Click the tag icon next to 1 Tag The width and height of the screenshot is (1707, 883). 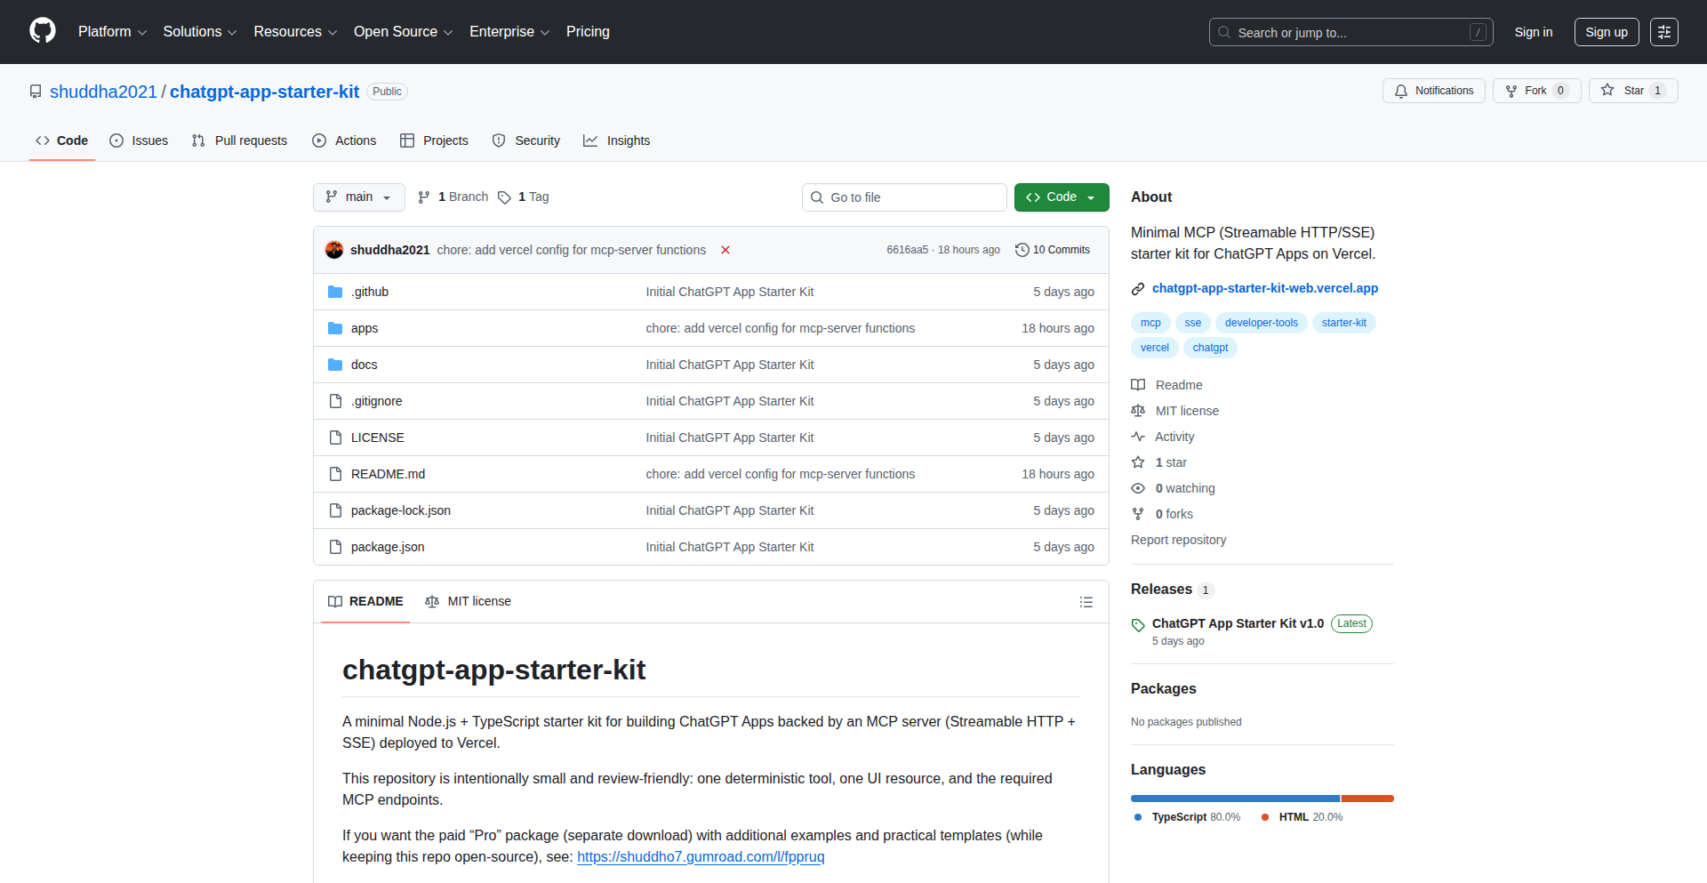pos(504,197)
